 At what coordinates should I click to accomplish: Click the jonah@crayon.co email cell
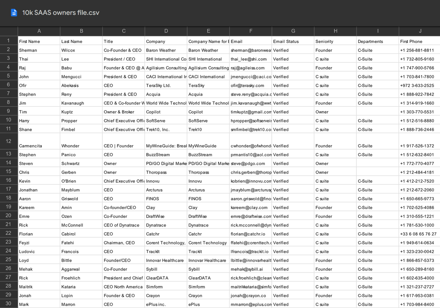[251, 295]
